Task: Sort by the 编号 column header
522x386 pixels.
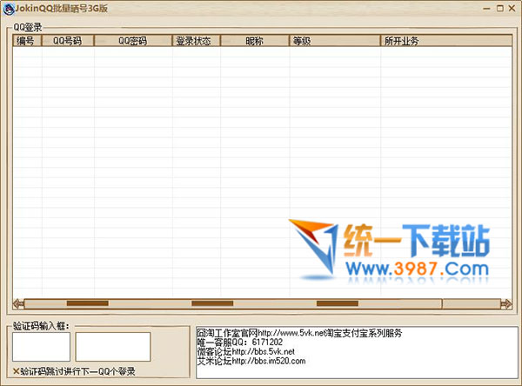Action: tap(27, 41)
